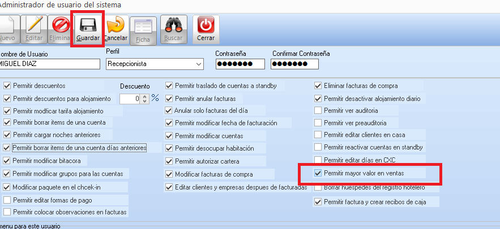Disable Eliminar facturas de compra
This screenshot has width=500, height=229.
318,86
